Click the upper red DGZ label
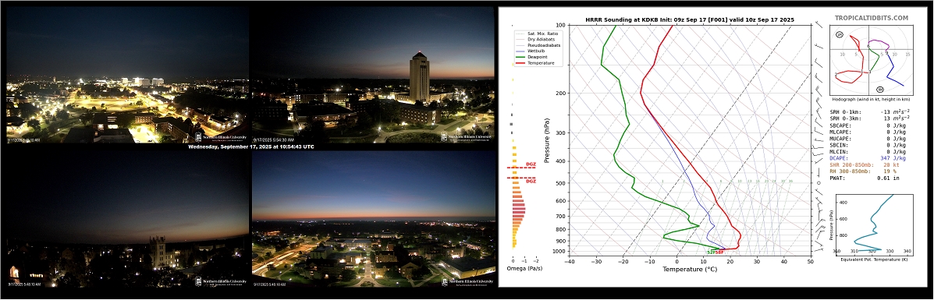 [x=531, y=164]
